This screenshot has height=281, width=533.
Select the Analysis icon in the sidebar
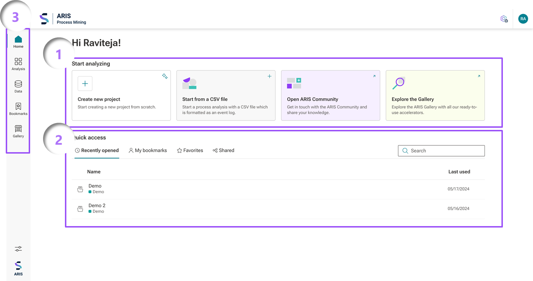[18, 64]
